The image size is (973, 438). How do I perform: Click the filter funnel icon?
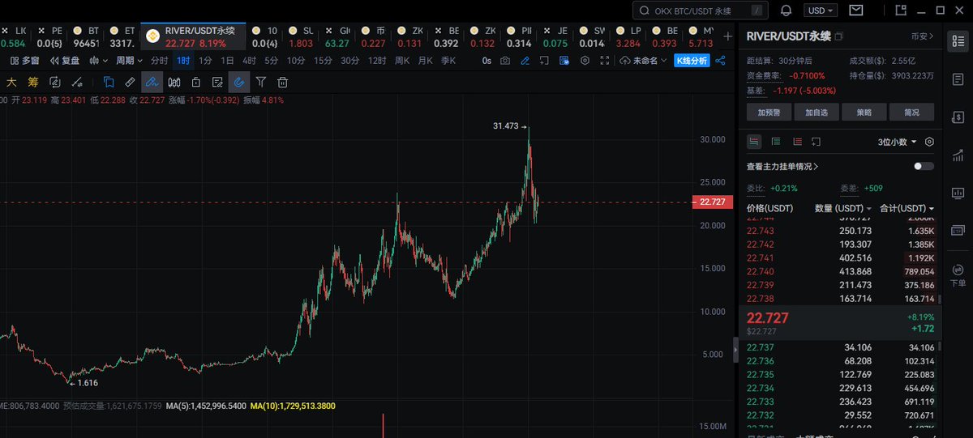coord(261,82)
